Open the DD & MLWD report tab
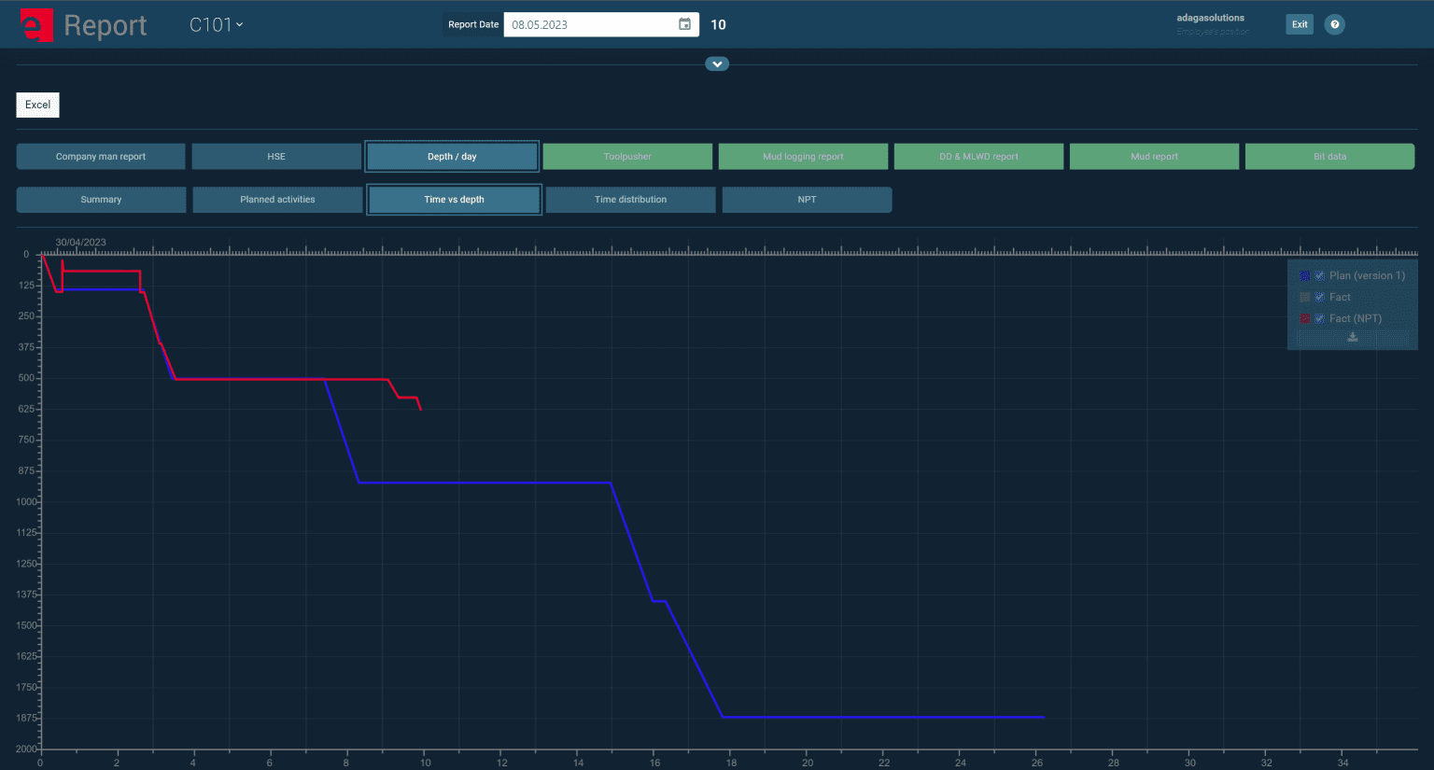1434x770 pixels. [978, 156]
